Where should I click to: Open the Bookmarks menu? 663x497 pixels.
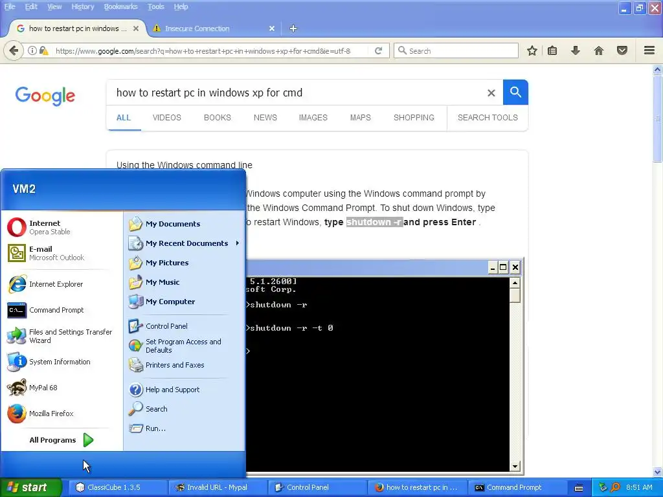(121, 6)
